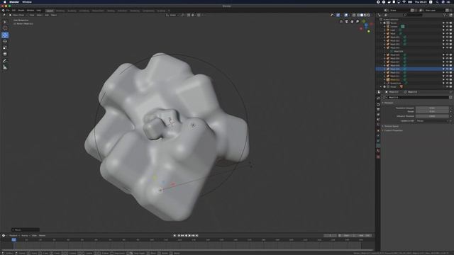The width and height of the screenshot is (454, 255).
Task: Click the editor type icon in timeline header
Action: (x=4, y=236)
